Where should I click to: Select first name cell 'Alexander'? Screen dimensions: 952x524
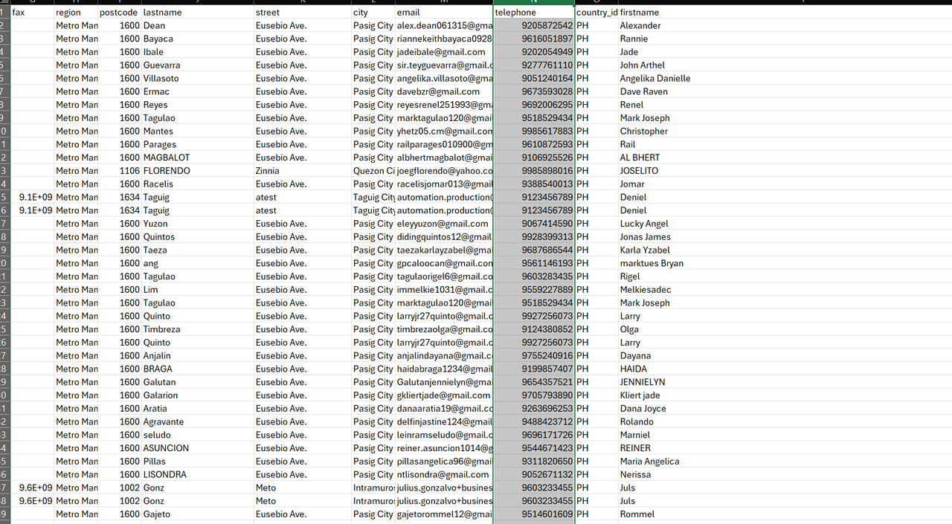click(785, 25)
